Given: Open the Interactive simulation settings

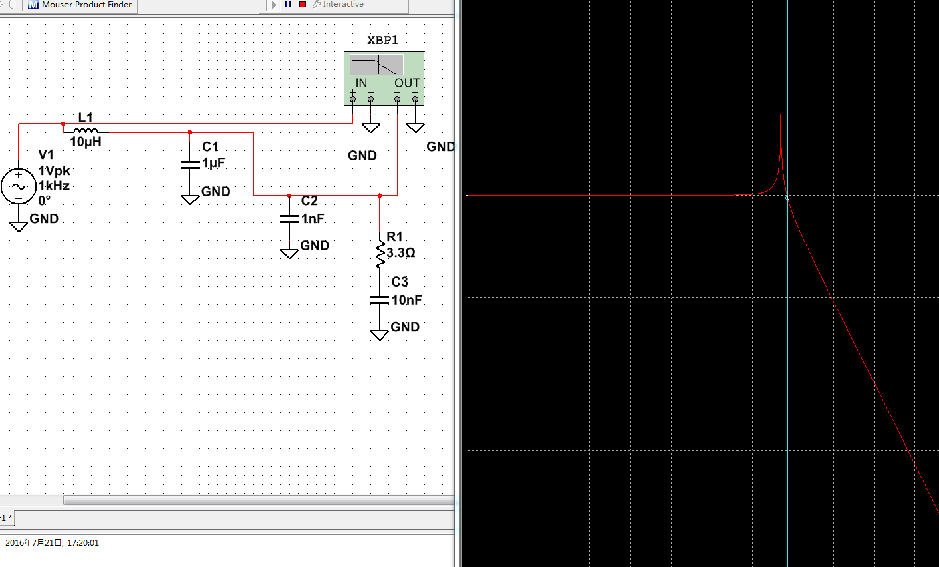Looking at the screenshot, I should pos(338,5).
